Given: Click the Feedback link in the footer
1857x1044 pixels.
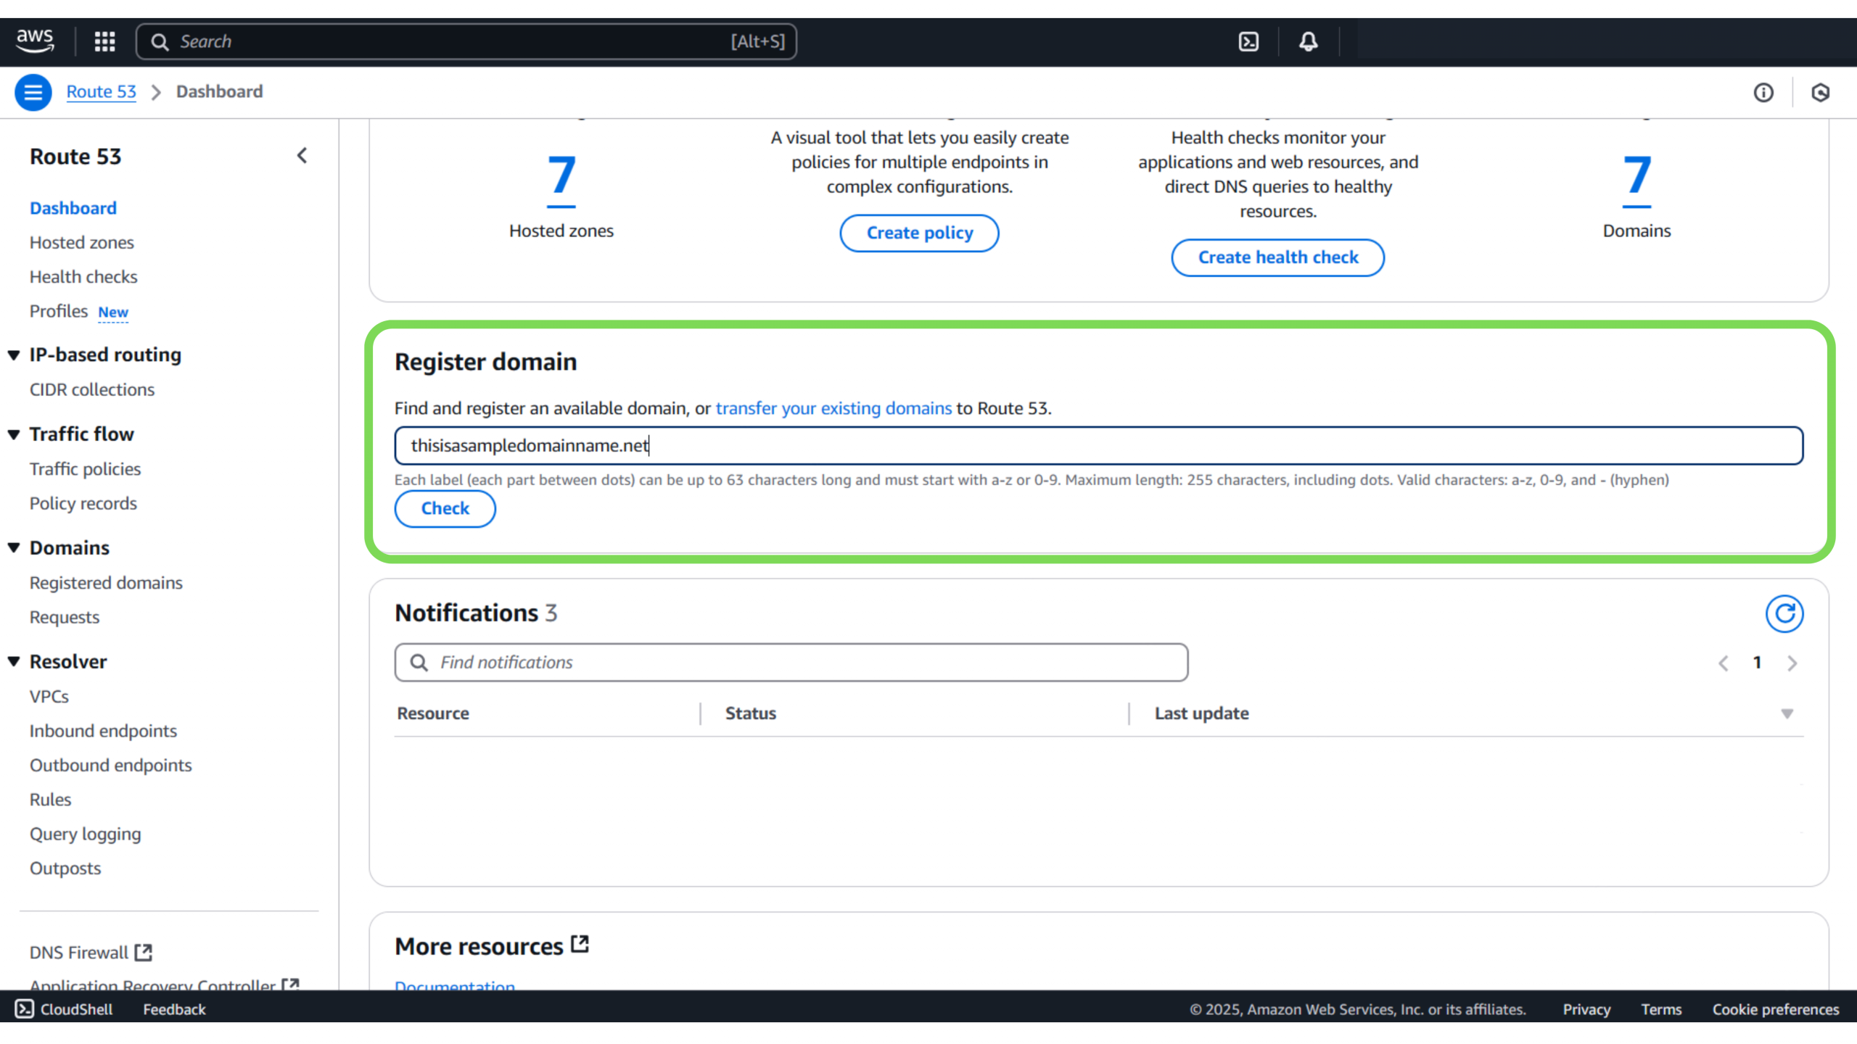Looking at the screenshot, I should 174,1009.
